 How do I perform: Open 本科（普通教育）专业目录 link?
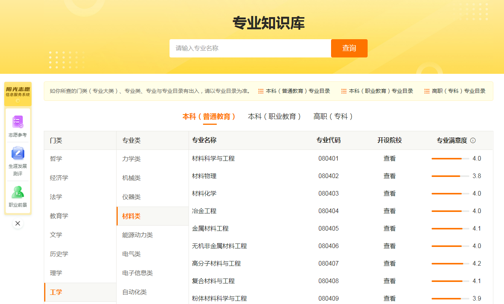[298, 91]
